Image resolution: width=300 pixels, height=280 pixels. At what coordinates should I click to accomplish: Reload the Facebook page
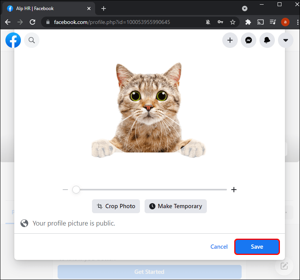32,22
